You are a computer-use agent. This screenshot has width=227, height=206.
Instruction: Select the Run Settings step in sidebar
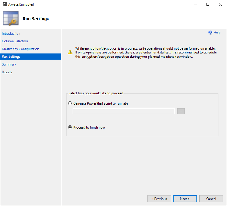(31, 57)
